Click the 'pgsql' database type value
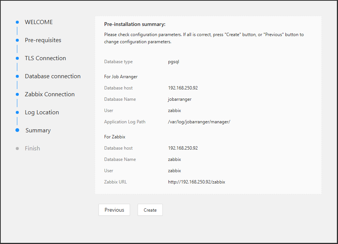 (174, 62)
